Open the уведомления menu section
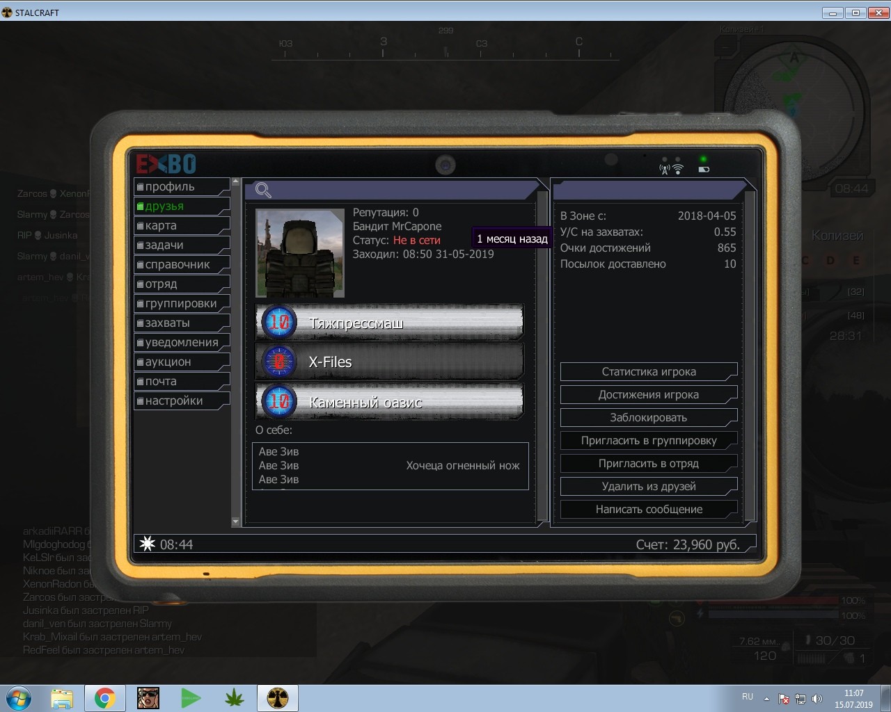The height and width of the screenshot is (712, 891). [182, 343]
